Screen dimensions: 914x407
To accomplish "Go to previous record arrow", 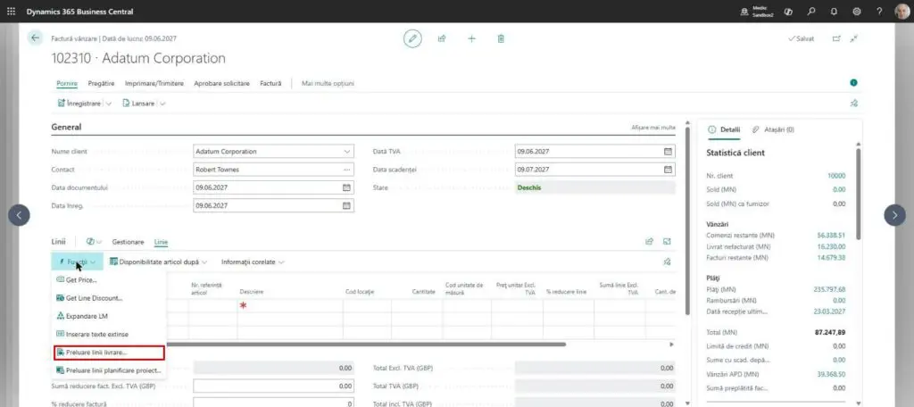I will click(x=19, y=215).
